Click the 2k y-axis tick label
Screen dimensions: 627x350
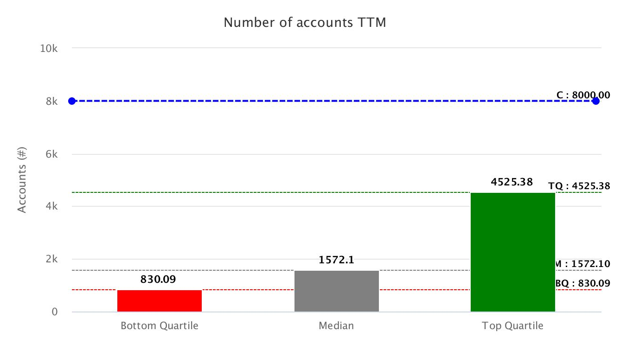52,259
